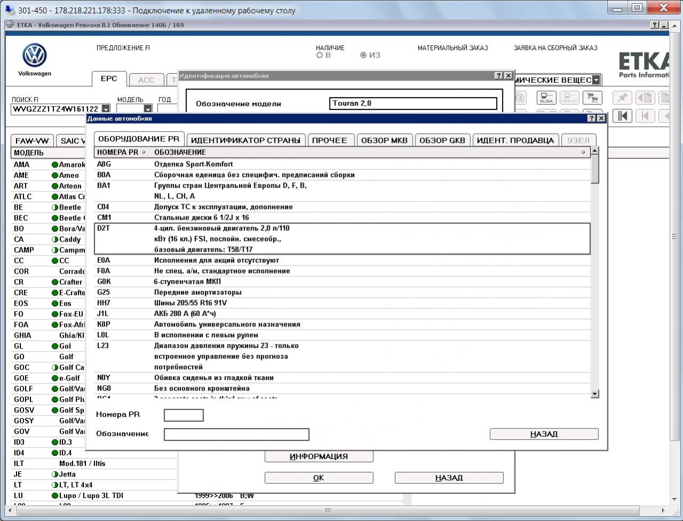Image resolution: width=683 pixels, height=521 pixels.
Task: Click the half-filled dot beside Jetta
Action: click(x=54, y=475)
